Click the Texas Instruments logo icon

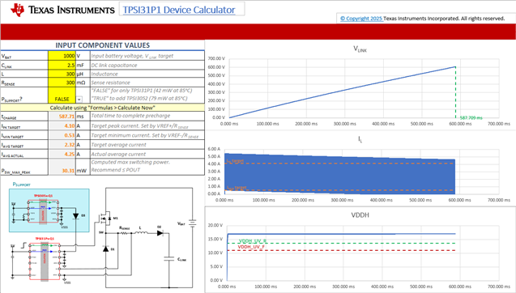tap(17, 10)
